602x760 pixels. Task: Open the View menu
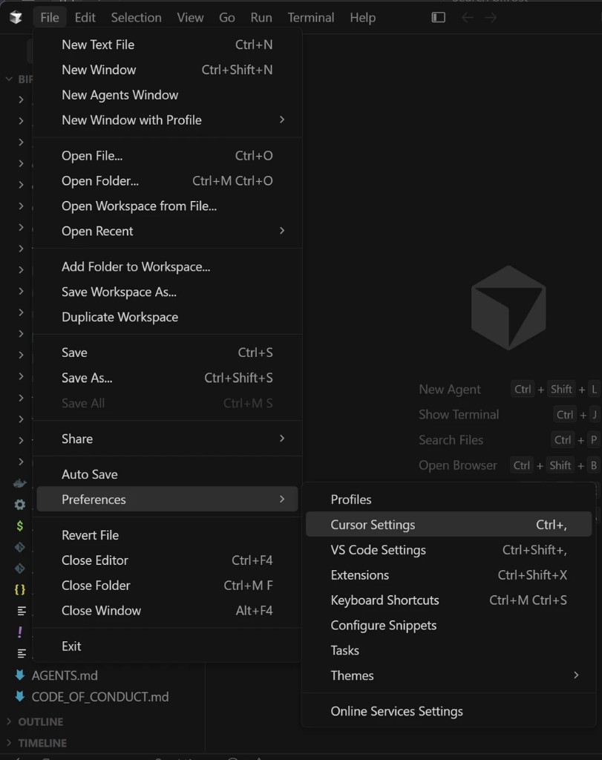190,18
